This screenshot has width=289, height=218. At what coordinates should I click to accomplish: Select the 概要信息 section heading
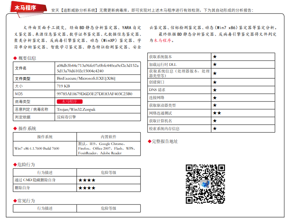tap(27, 58)
